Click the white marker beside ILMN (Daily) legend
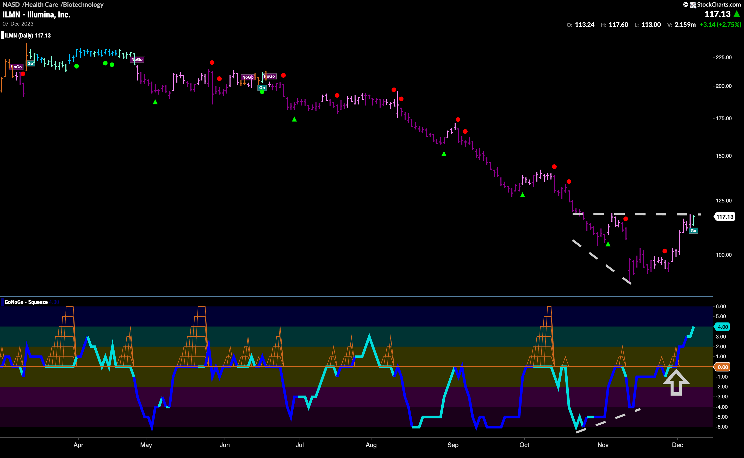The width and height of the screenshot is (744, 458). [x=2, y=35]
